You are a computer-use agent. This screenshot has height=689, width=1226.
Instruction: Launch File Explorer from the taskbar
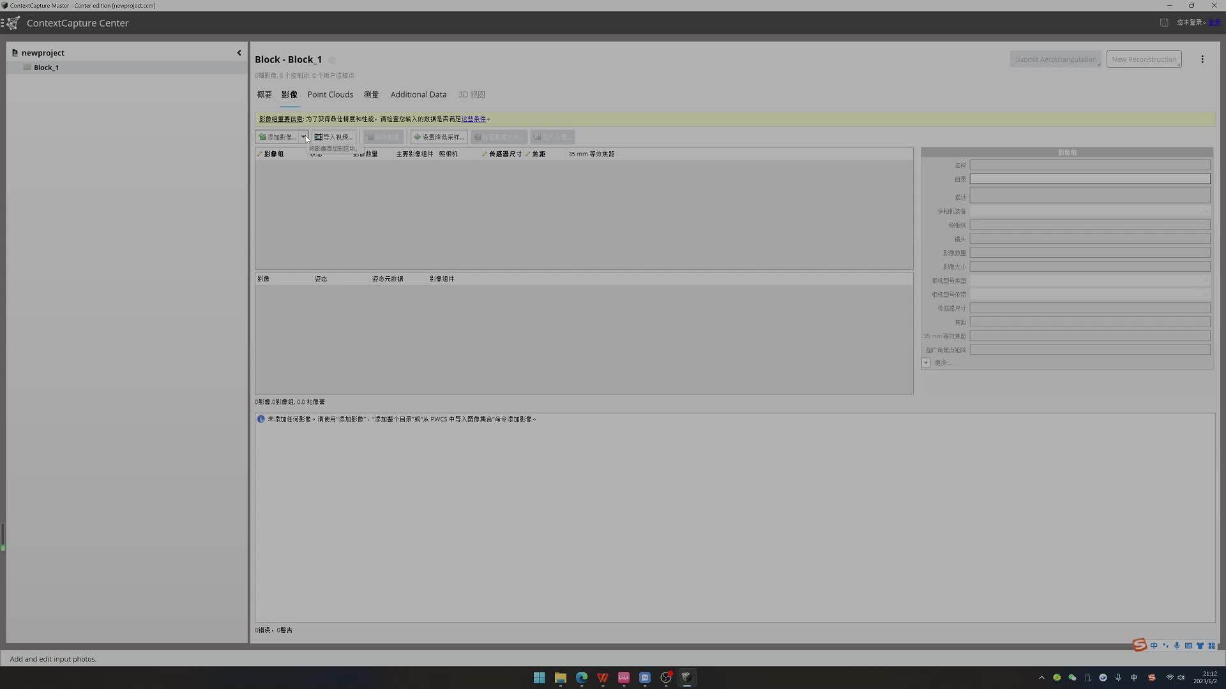tap(560, 678)
